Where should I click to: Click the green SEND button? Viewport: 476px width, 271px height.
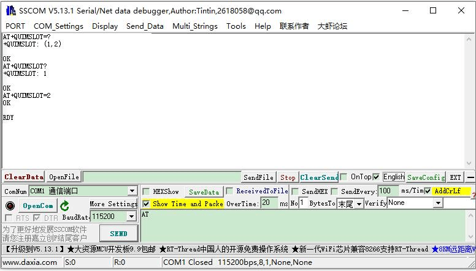(x=118, y=233)
